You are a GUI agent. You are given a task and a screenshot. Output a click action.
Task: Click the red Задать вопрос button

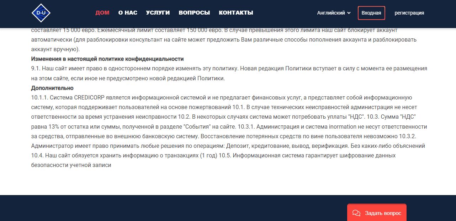[377, 213]
